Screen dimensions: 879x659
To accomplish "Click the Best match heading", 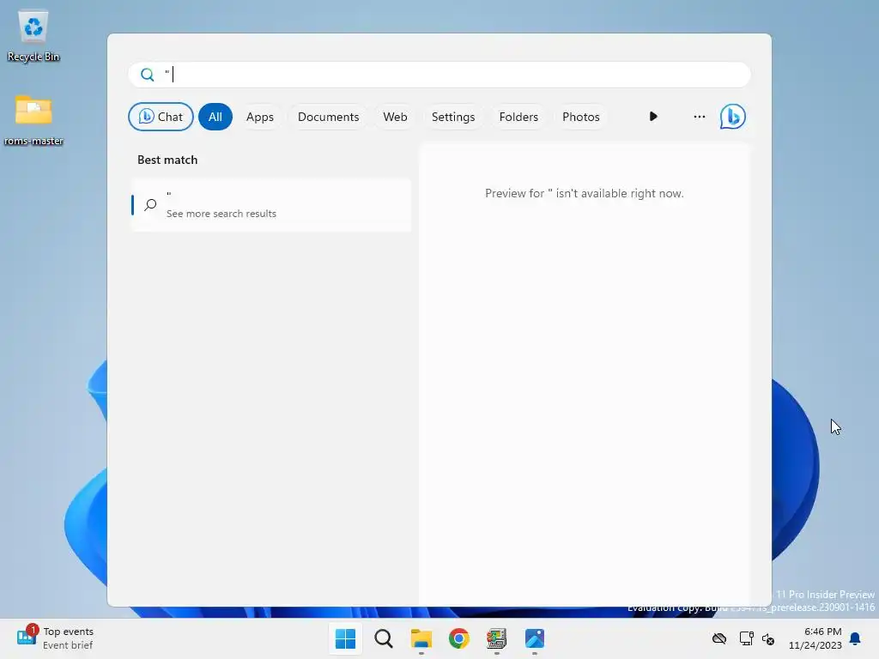I will tap(167, 160).
